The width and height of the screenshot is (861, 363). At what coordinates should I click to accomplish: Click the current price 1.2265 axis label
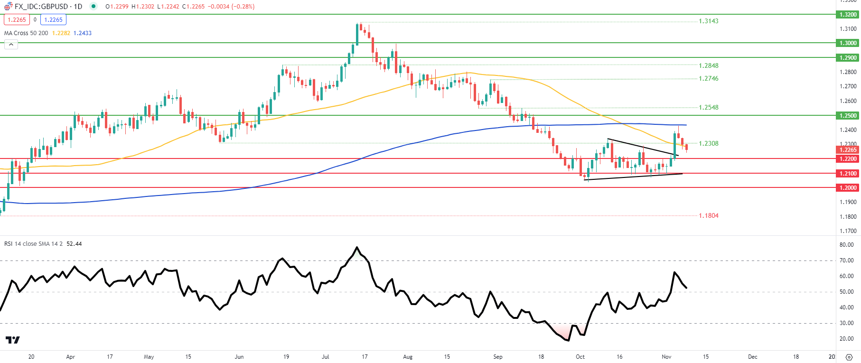pyautogui.click(x=848, y=150)
